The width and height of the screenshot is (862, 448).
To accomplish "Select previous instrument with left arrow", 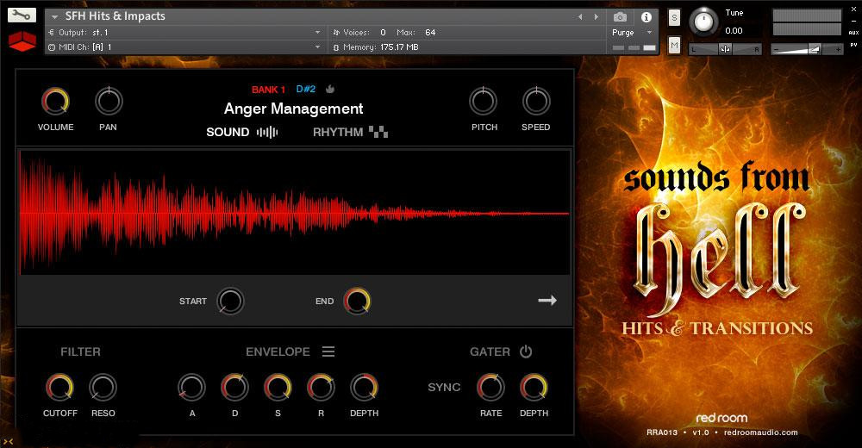I will tap(581, 16).
